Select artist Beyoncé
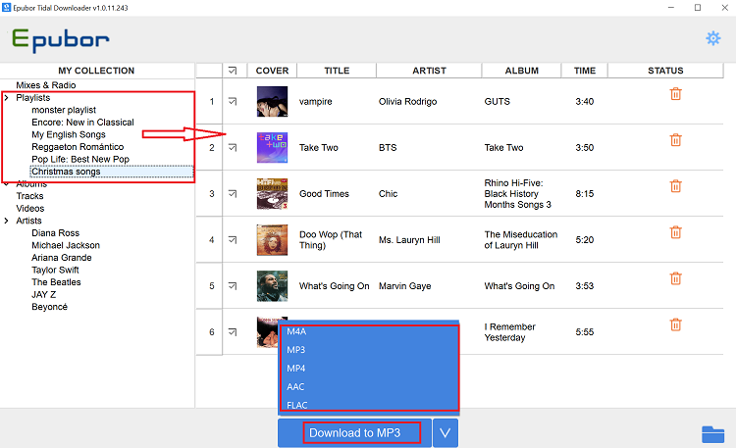Viewport: 736px width, 448px height. [x=49, y=307]
